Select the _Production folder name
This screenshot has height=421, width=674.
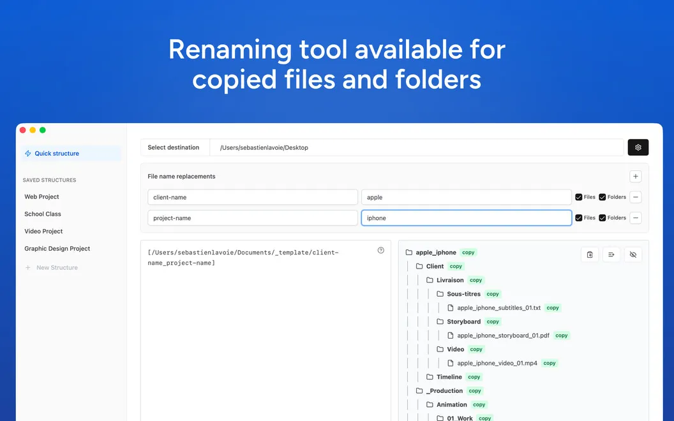pyautogui.click(x=444, y=390)
